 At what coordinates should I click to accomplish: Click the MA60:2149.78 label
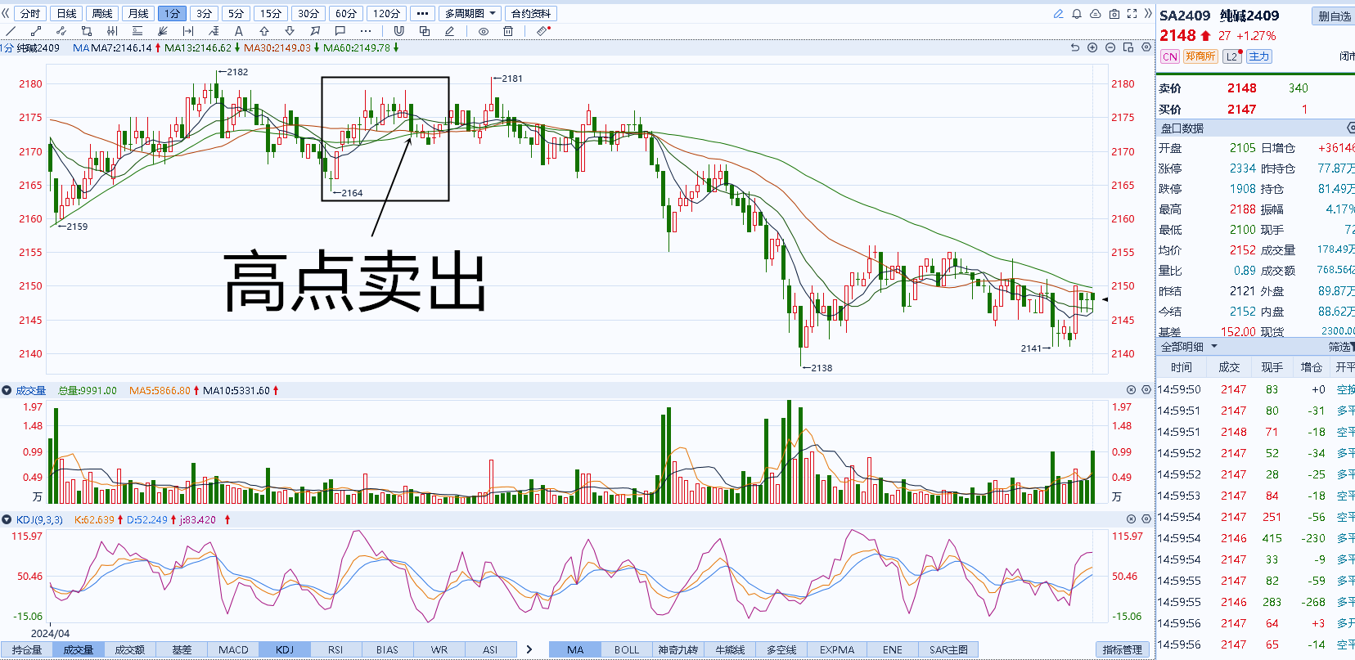(x=357, y=48)
